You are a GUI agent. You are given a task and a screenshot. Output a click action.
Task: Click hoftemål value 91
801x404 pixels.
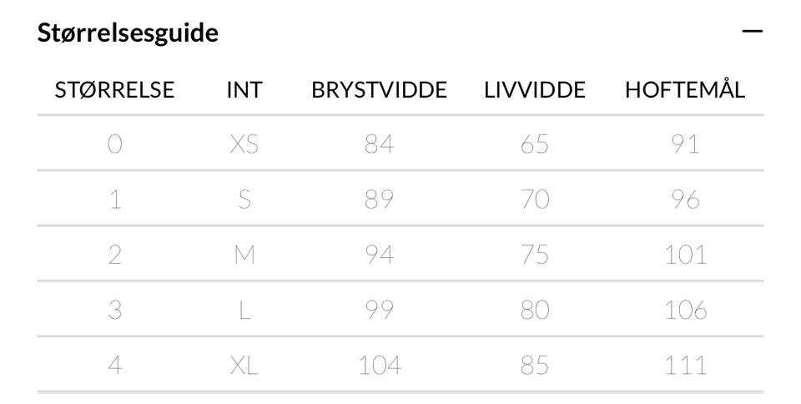684,144
